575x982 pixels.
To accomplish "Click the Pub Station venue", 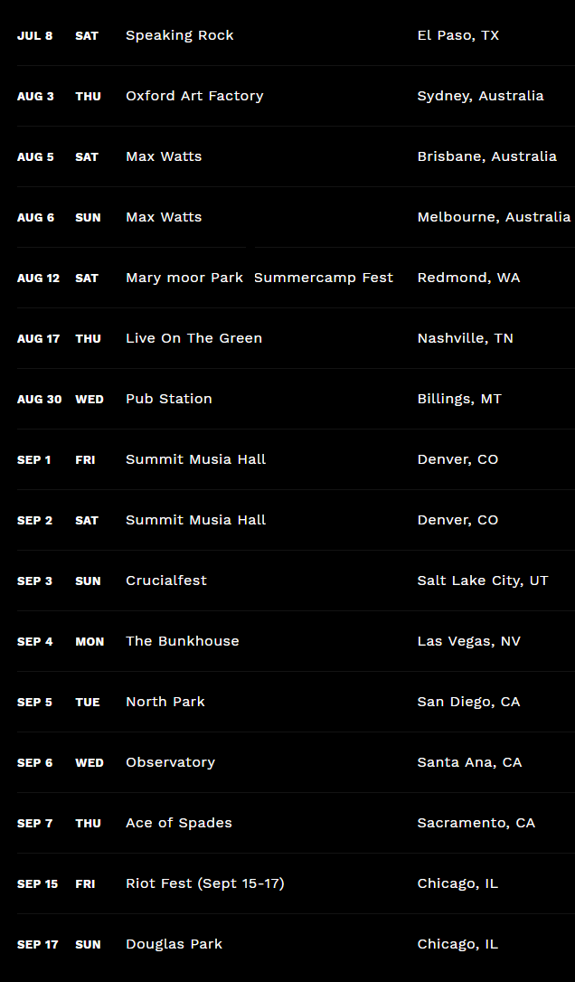I will click(x=169, y=399).
